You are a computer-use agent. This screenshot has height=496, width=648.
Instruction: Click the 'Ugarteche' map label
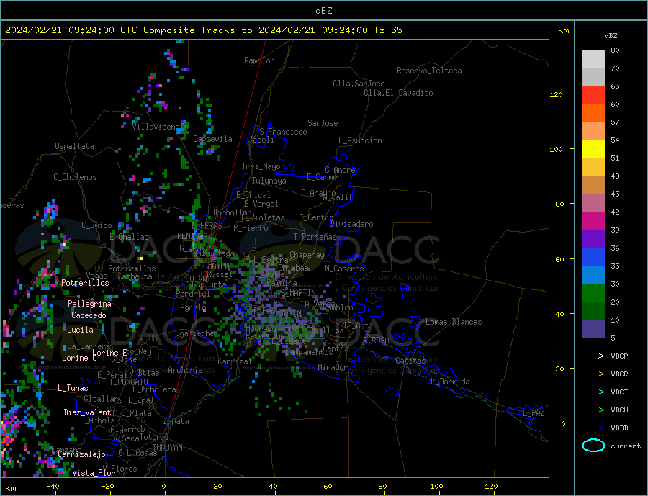click(195, 333)
